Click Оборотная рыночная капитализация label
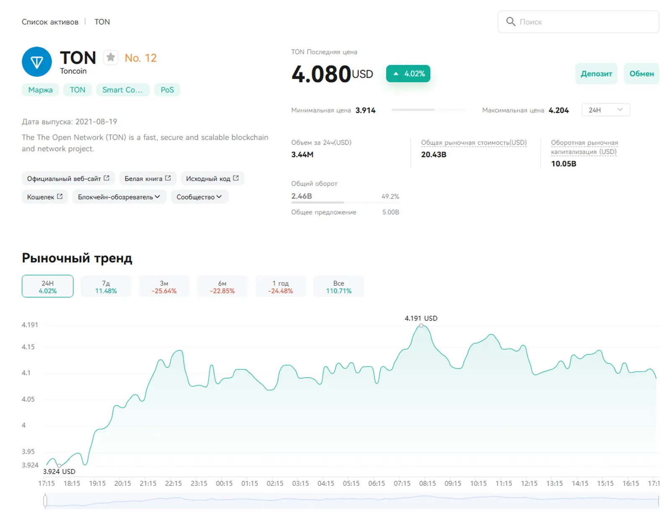This screenshot has height=521, width=670. point(584,147)
